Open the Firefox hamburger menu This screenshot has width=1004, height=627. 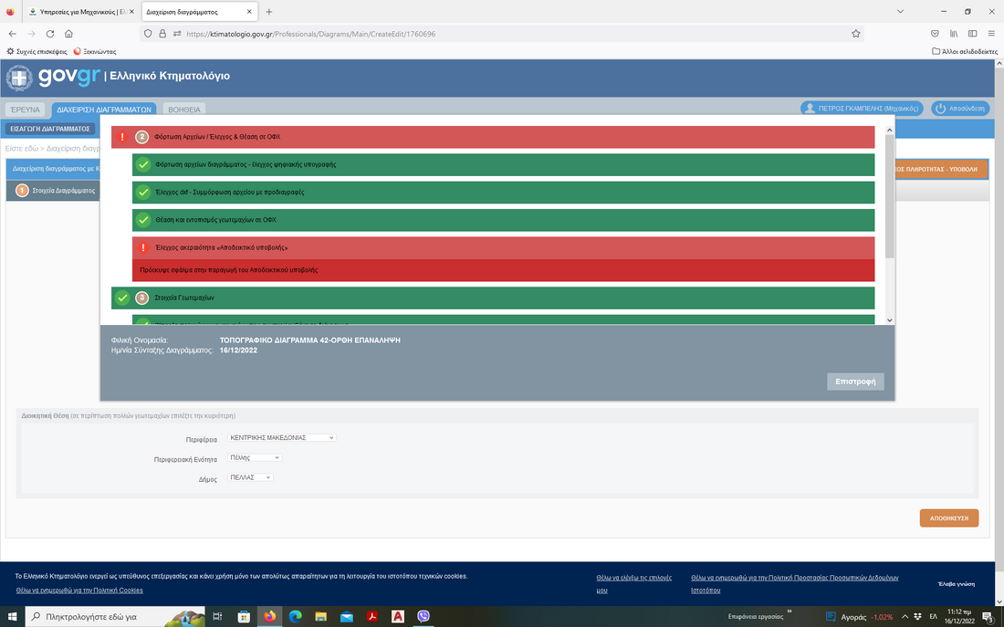(x=991, y=34)
